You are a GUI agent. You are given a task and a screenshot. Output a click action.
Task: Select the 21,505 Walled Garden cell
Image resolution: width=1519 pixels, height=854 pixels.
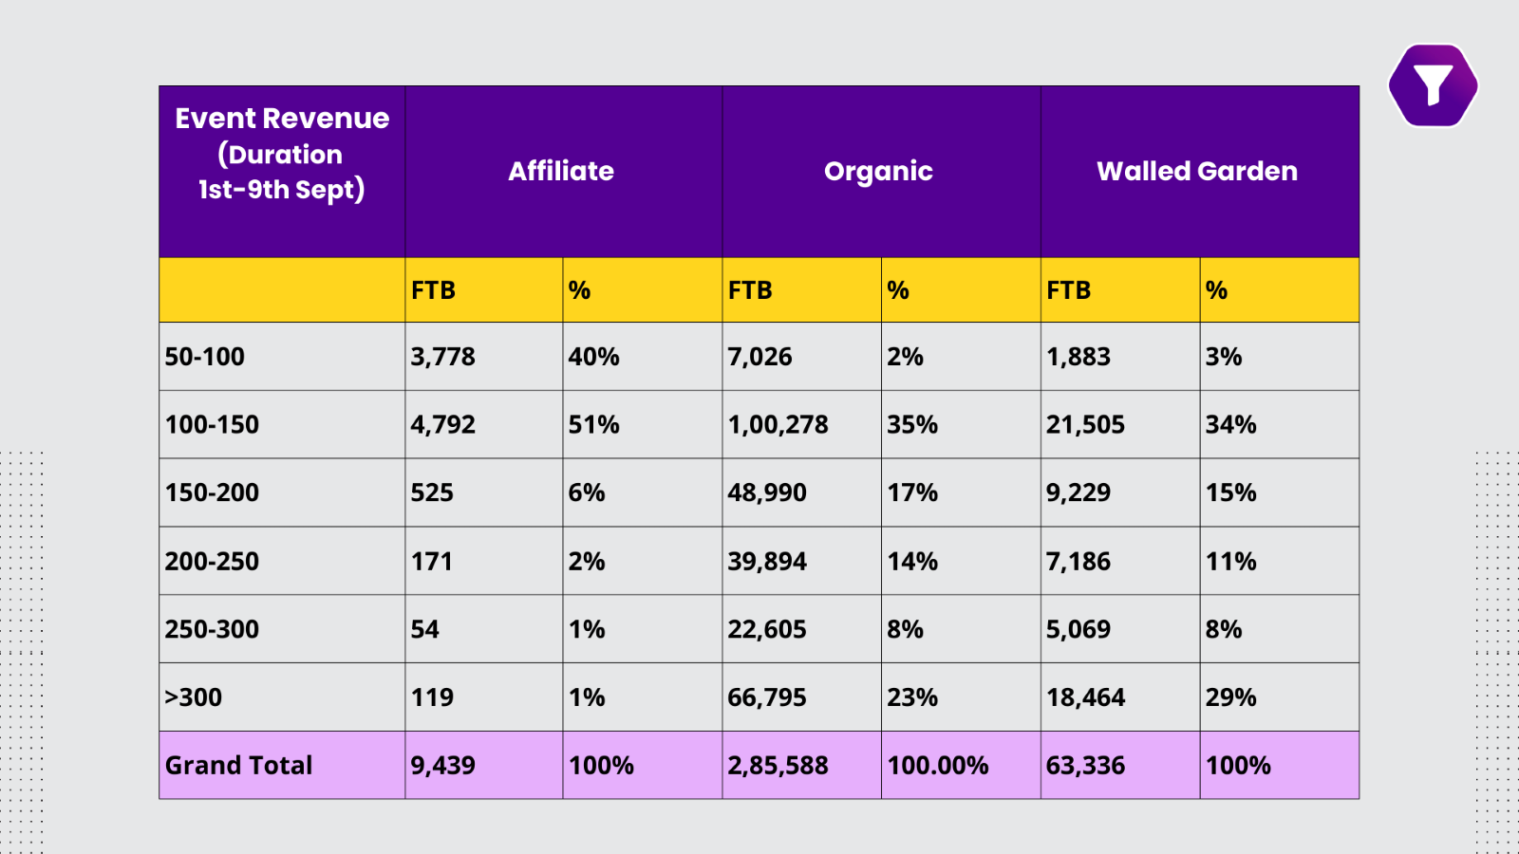(1085, 425)
